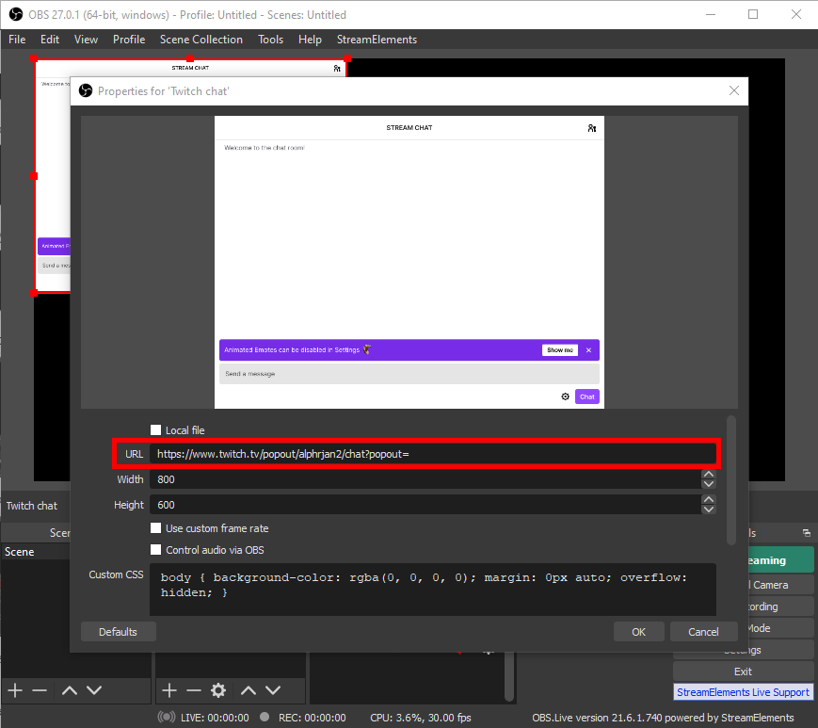
Task: Open the View menu
Action: (x=86, y=40)
